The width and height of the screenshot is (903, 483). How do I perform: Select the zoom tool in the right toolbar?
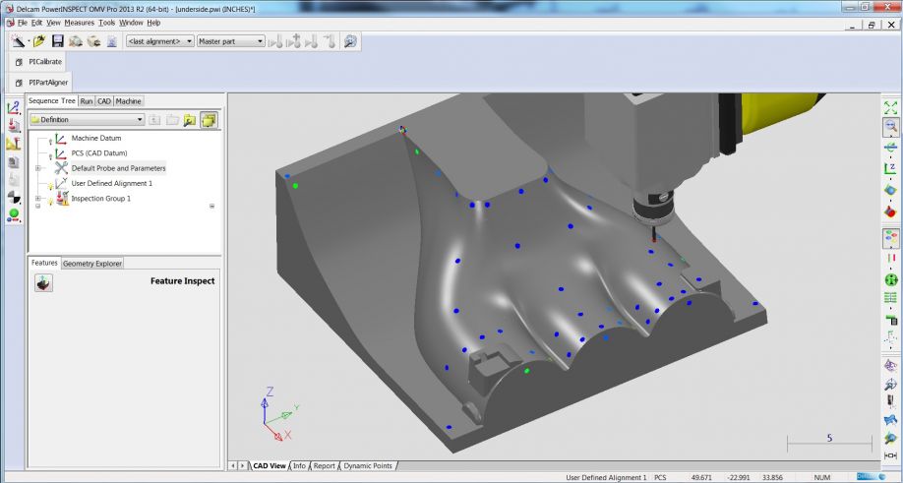(890, 127)
